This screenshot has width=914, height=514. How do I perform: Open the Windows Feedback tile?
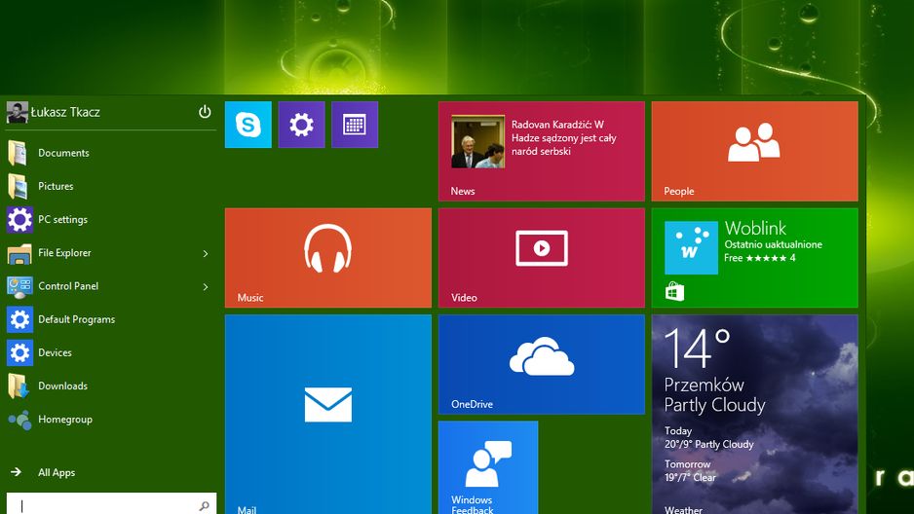click(x=488, y=467)
